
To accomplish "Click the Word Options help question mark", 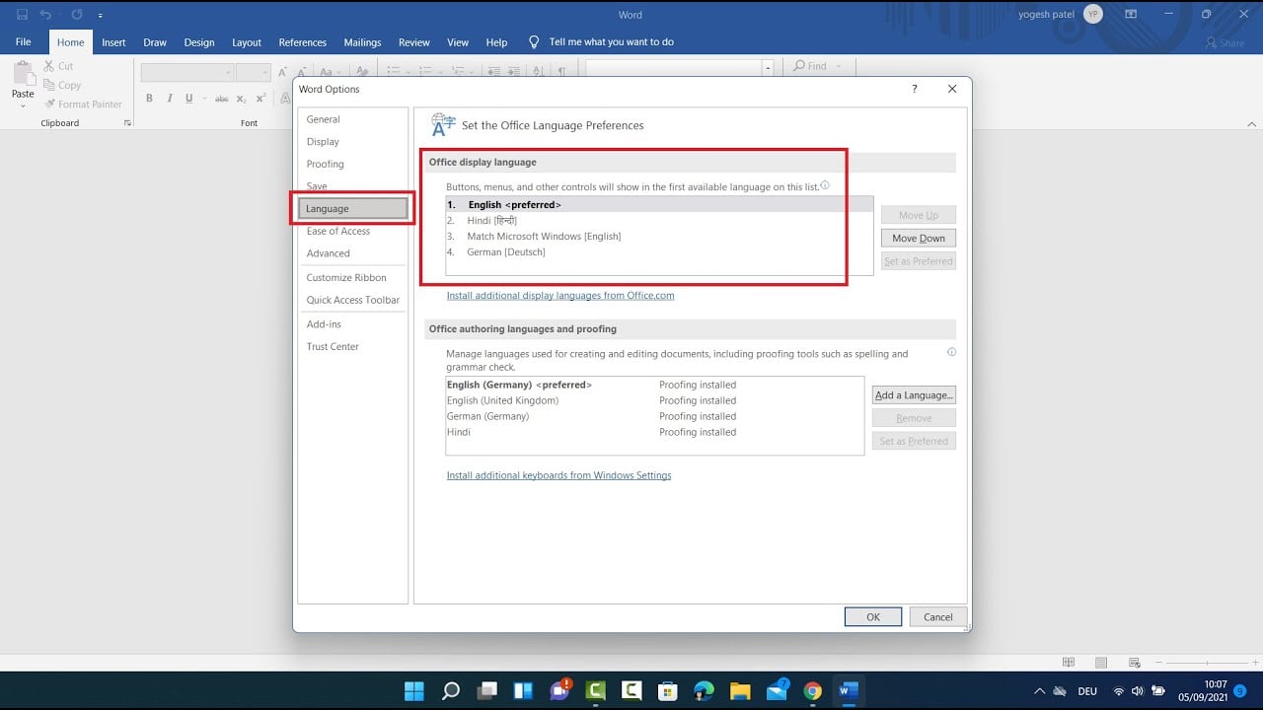I will point(915,89).
